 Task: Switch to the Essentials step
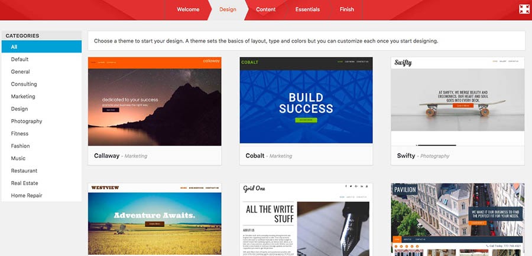307,9
